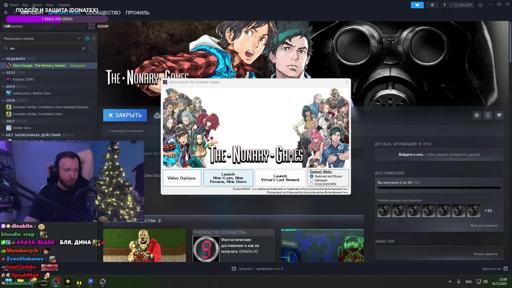Add game to favorites heart icon
This screenshot has height=288, width=512.
coord(499,115)
